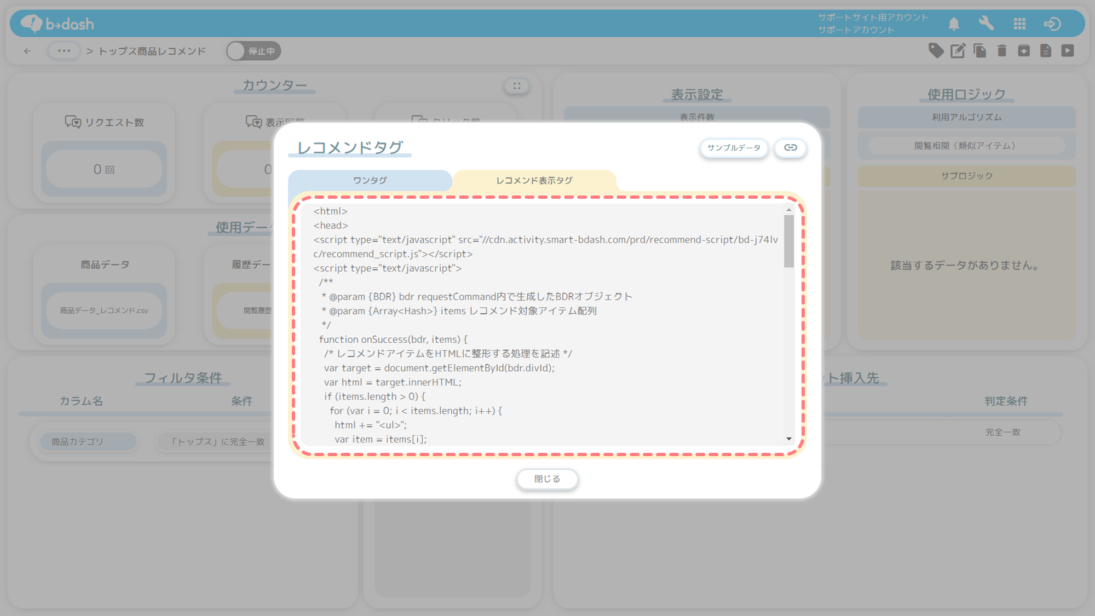Click the logout arrow icon
Image resolution: width=1095 pixels, height=616 pixels.
point(1052,24)
